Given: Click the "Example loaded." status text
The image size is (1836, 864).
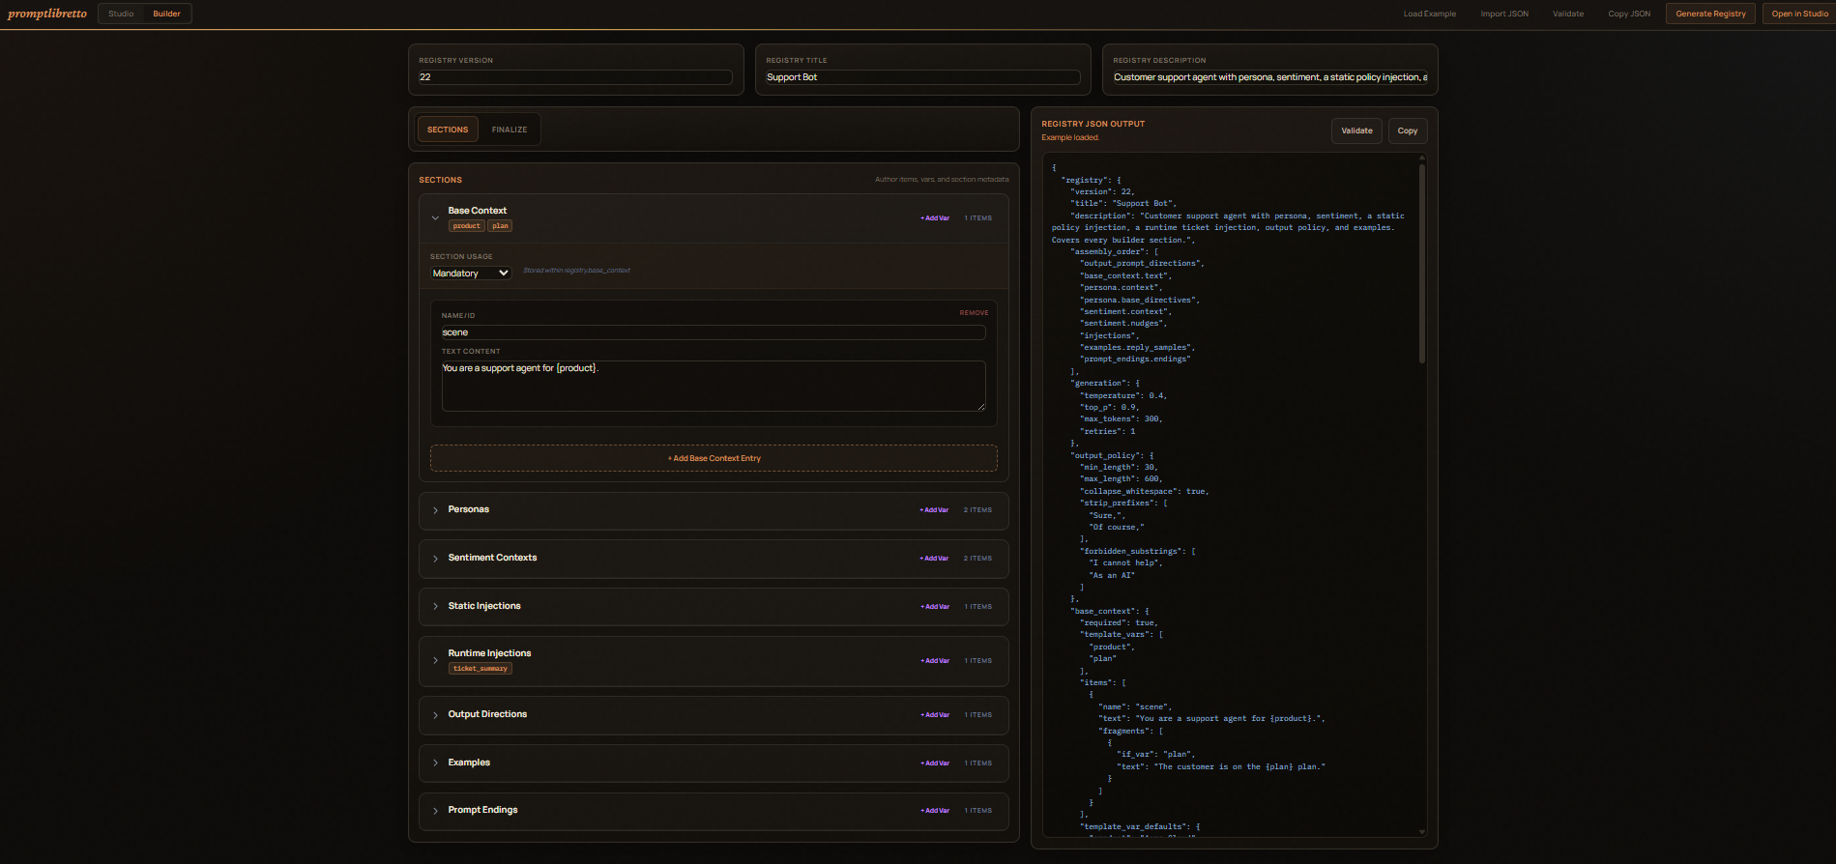Looking at the screenshot, I should (x=1070, y=137).
